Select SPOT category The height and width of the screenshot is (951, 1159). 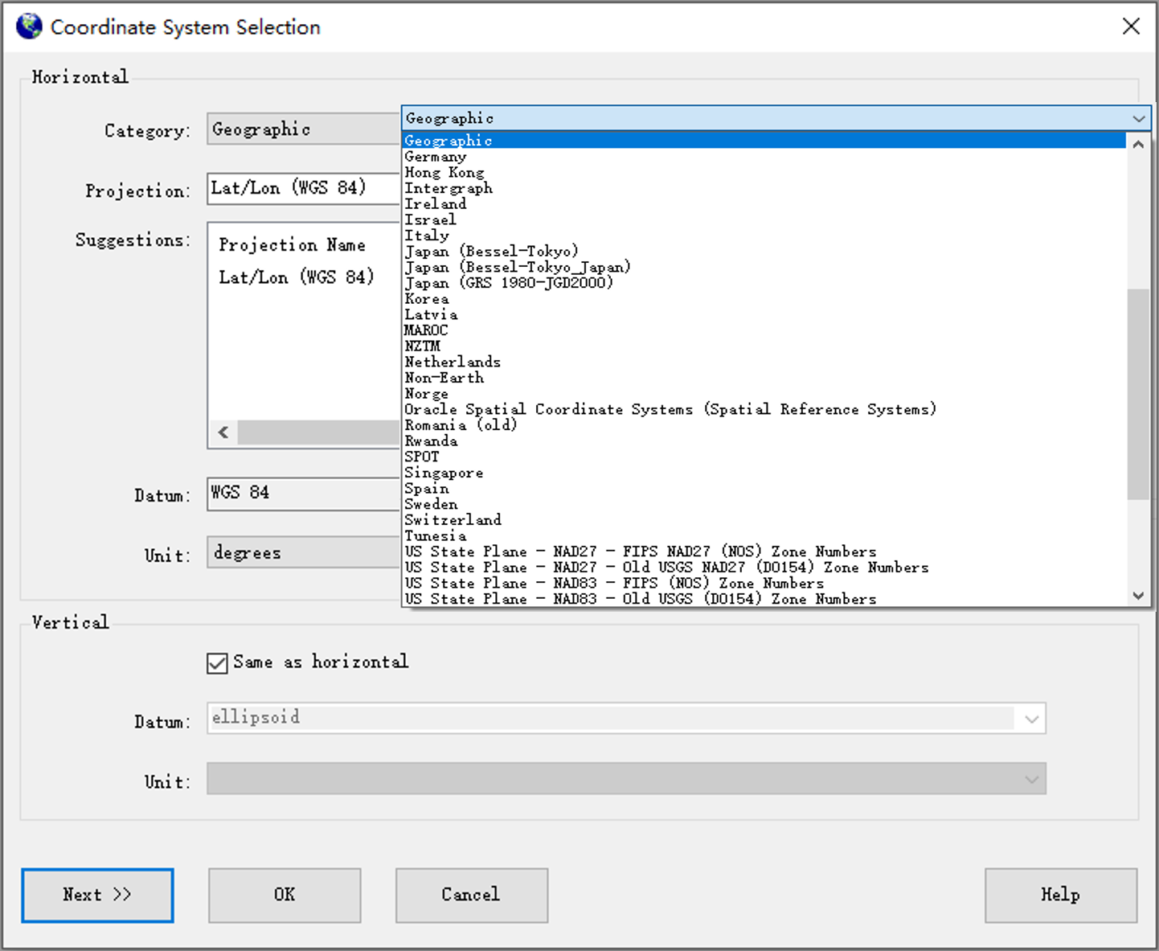click(x=764, y=457)
